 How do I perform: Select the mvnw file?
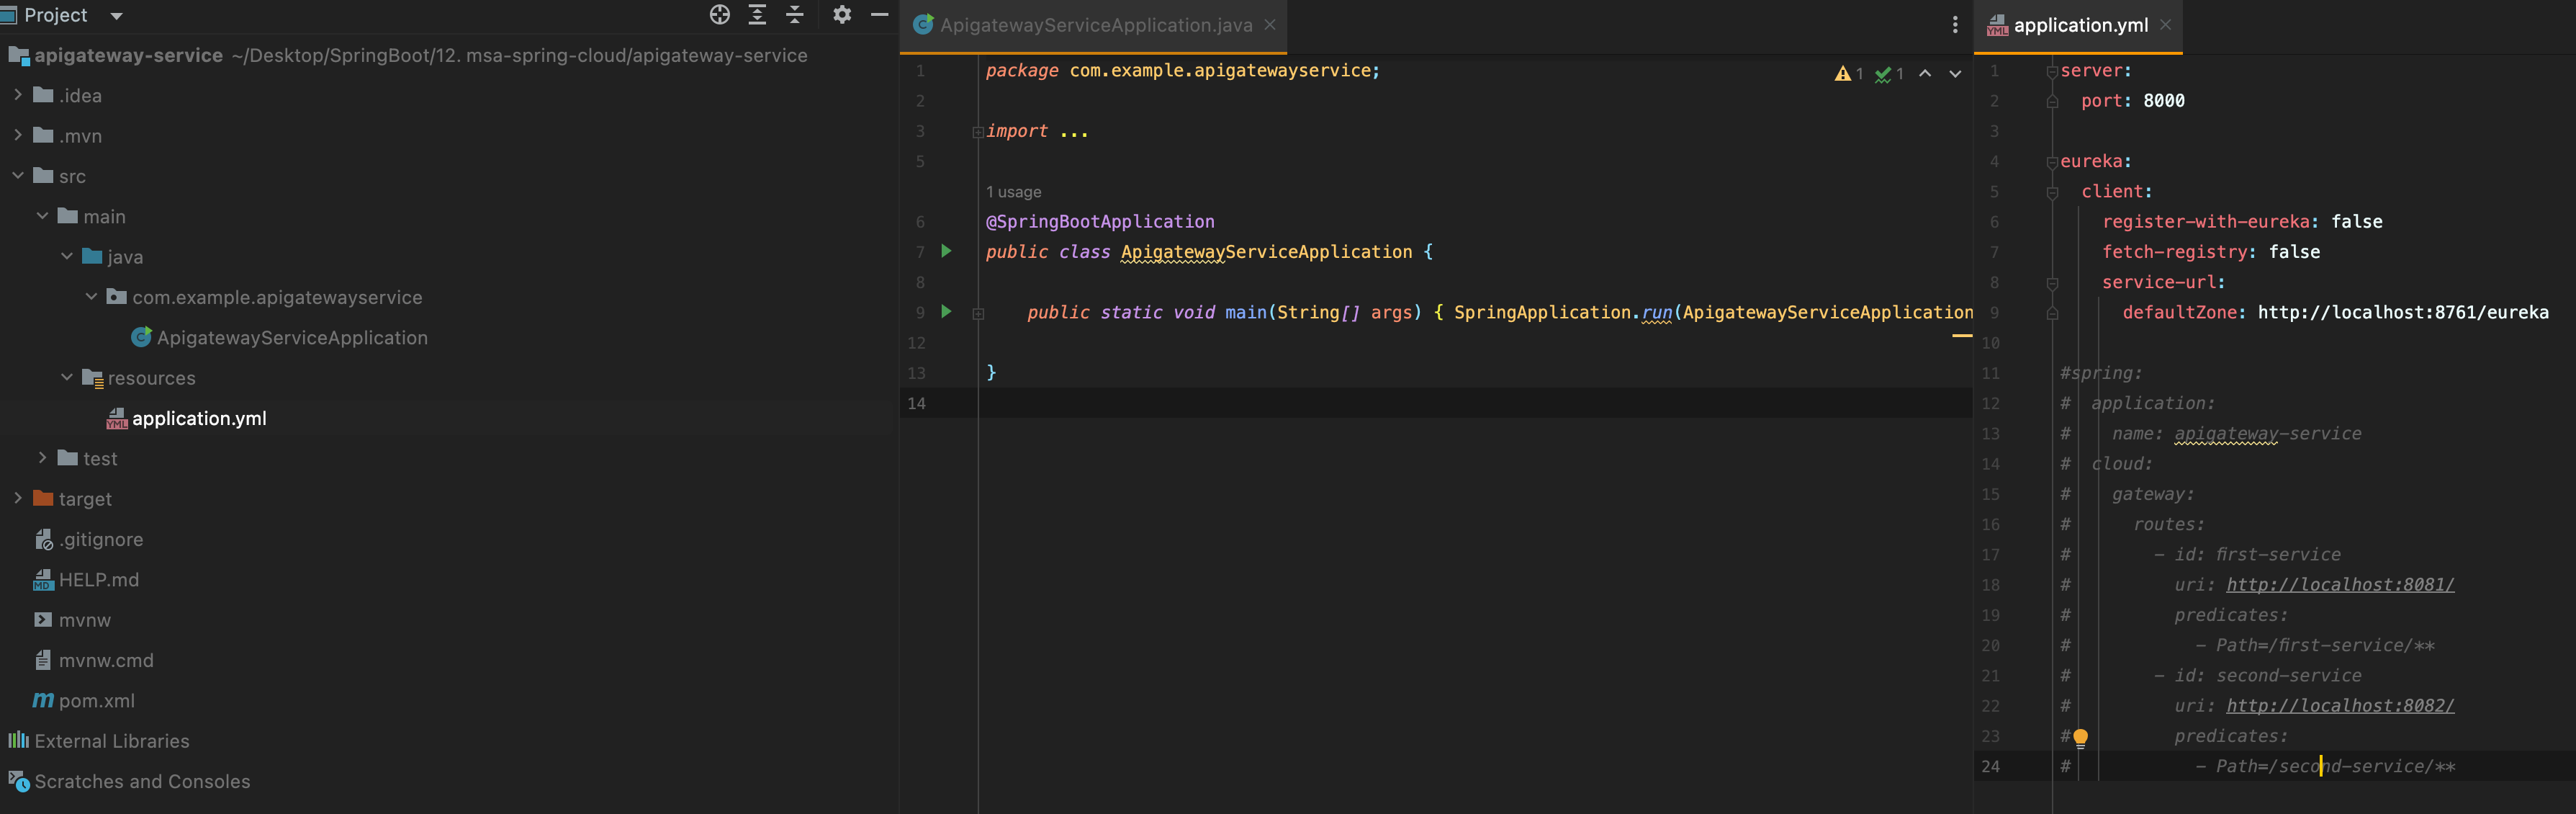(x=85, y=620)
